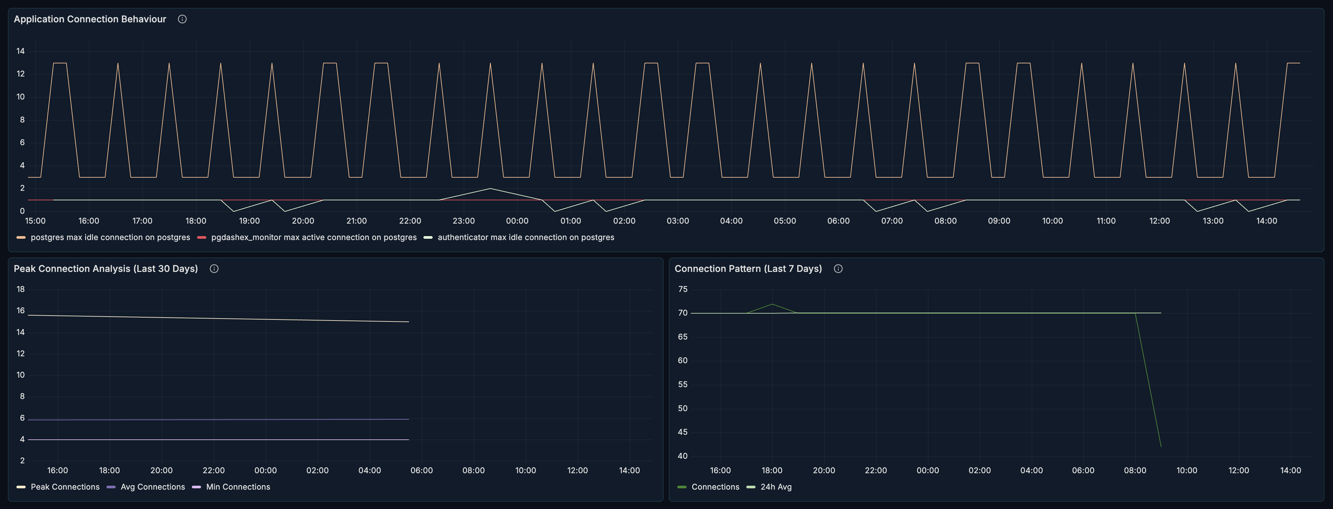Click 00:00 time label on top chart axis

click(517, 221)
